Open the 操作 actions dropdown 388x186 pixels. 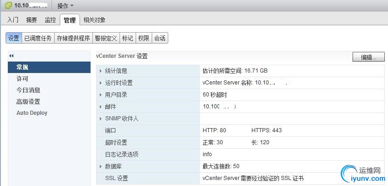(x=65, y=6)
